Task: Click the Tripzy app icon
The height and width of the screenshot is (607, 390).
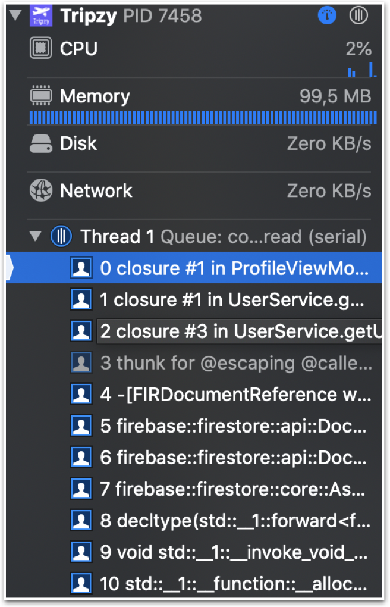Action: click(40, 16)
